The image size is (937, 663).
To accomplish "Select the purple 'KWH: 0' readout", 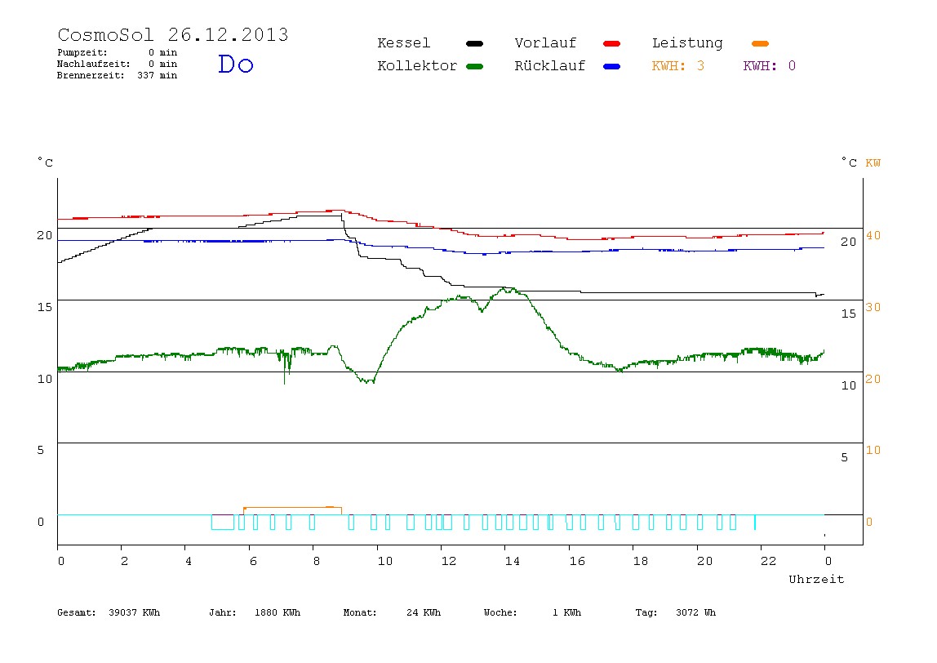I will 770,66.
